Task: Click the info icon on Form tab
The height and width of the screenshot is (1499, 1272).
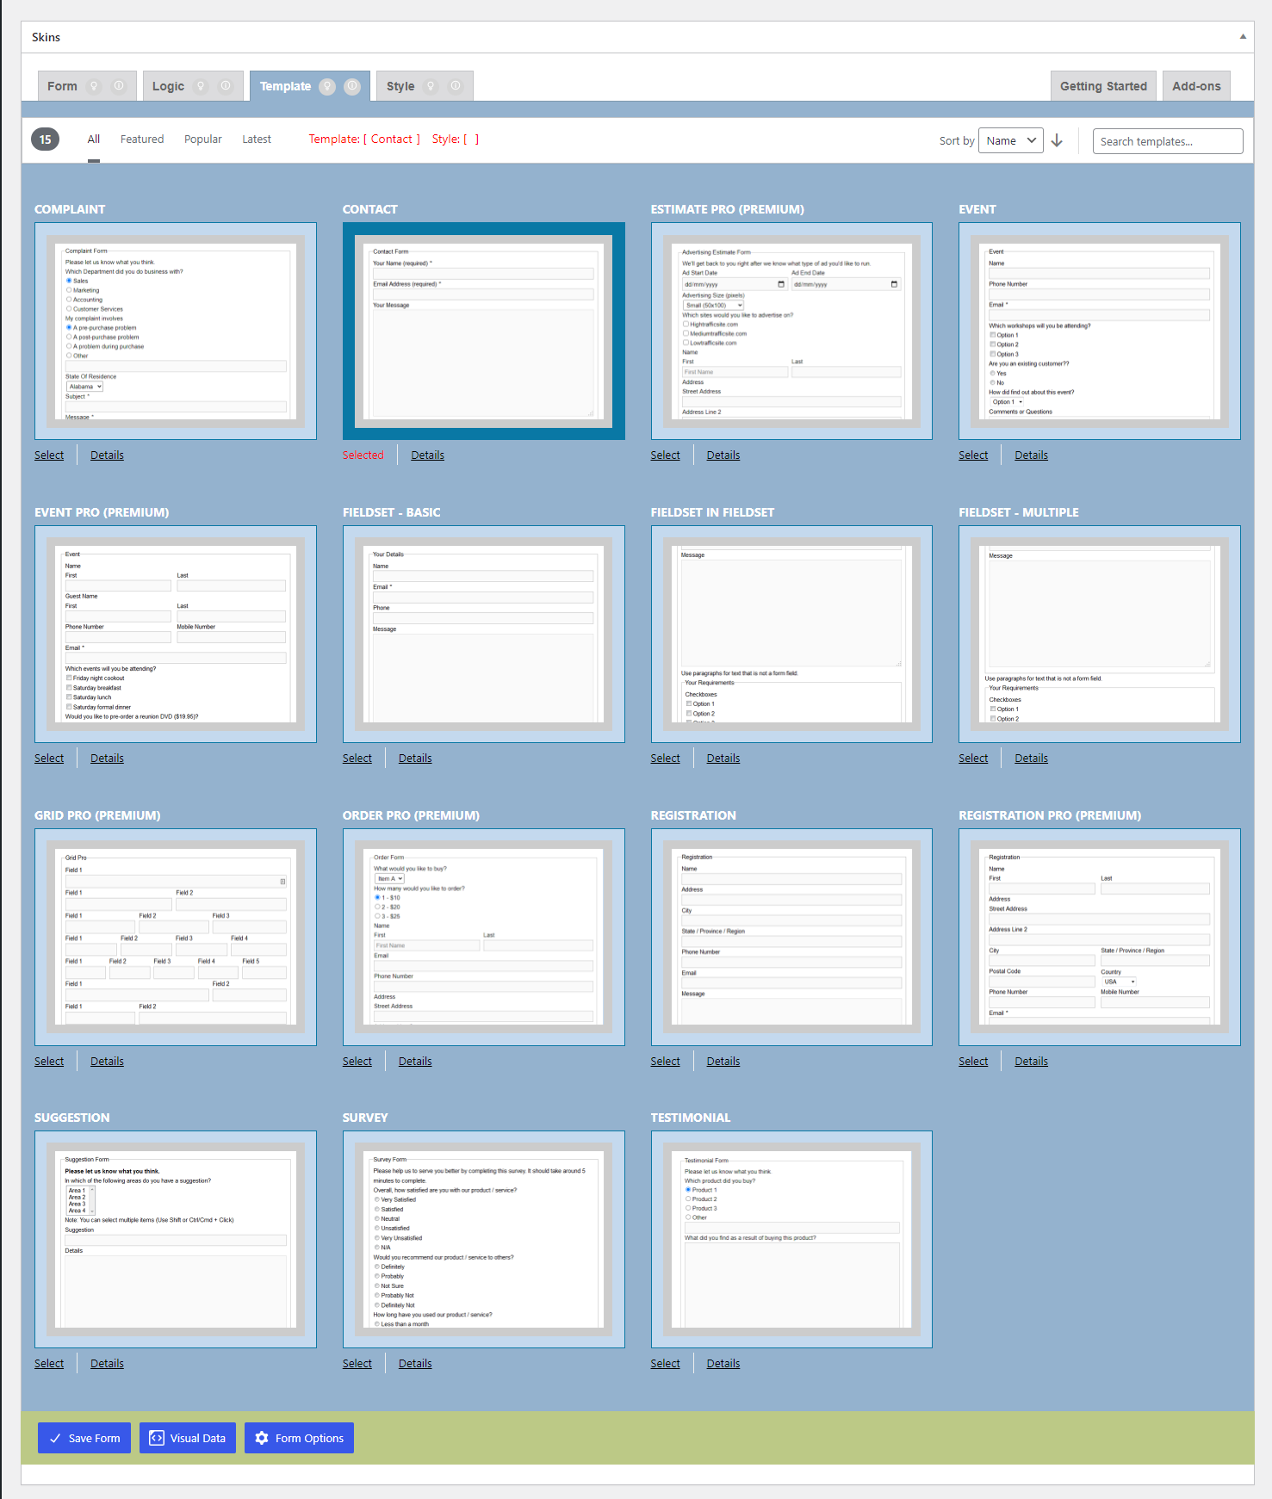Action: [x=119, y=86]
